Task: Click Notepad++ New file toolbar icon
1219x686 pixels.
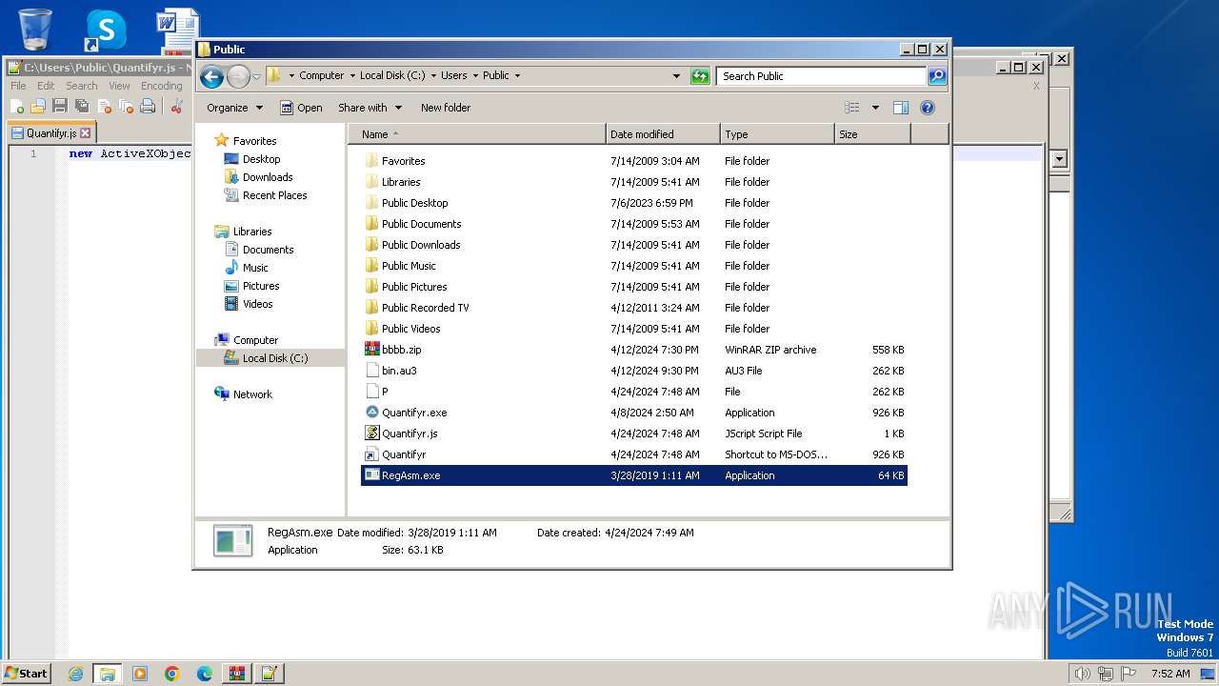Action: [17, 107]
